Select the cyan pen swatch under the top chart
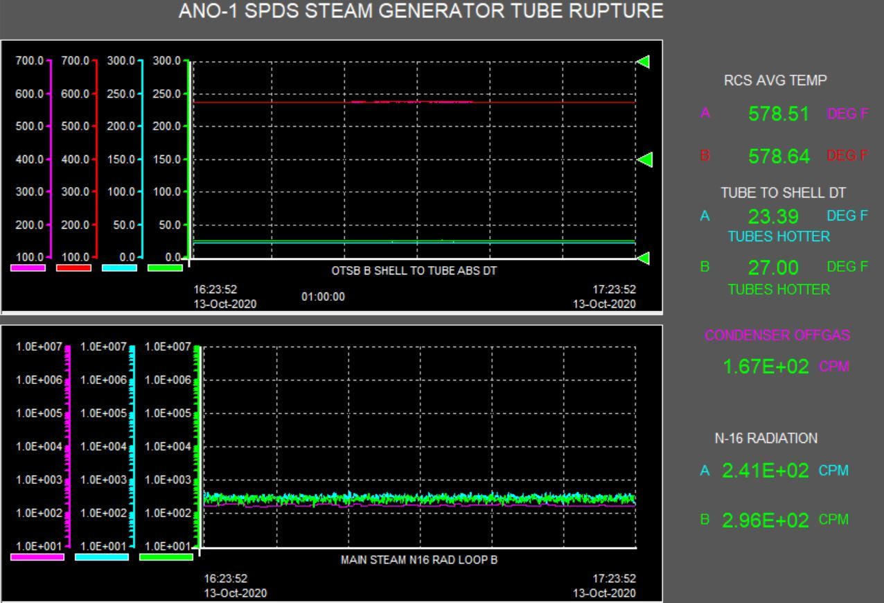 119,268
